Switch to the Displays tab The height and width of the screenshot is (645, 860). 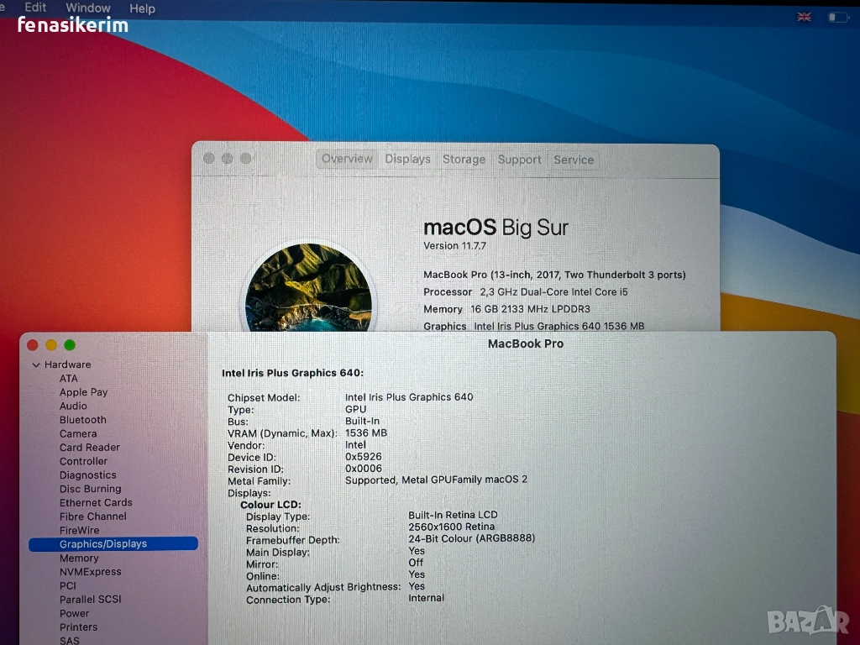click(407, 160)
